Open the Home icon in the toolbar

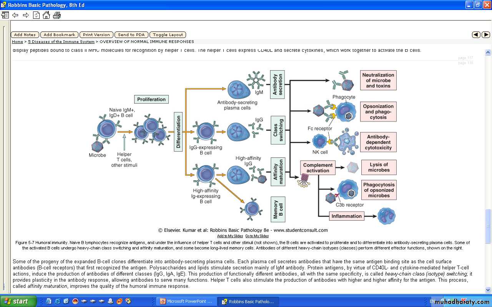(x=46, y=15)
